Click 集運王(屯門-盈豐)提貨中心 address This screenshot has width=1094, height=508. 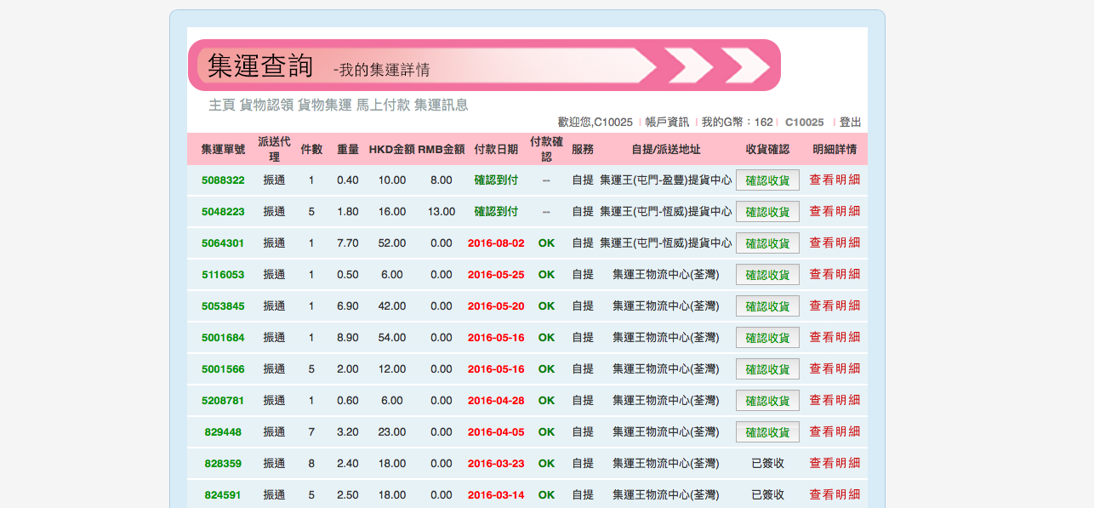pyautogui.click(x=666, y=180)
